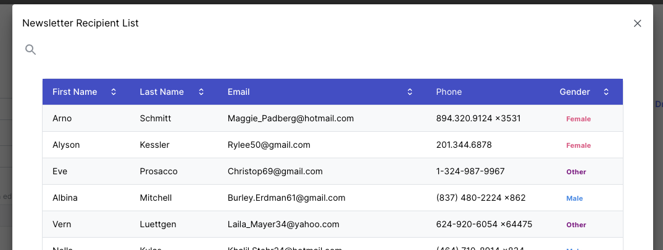
Task: Click the Phone column header
Action: (x=449, y=92)
